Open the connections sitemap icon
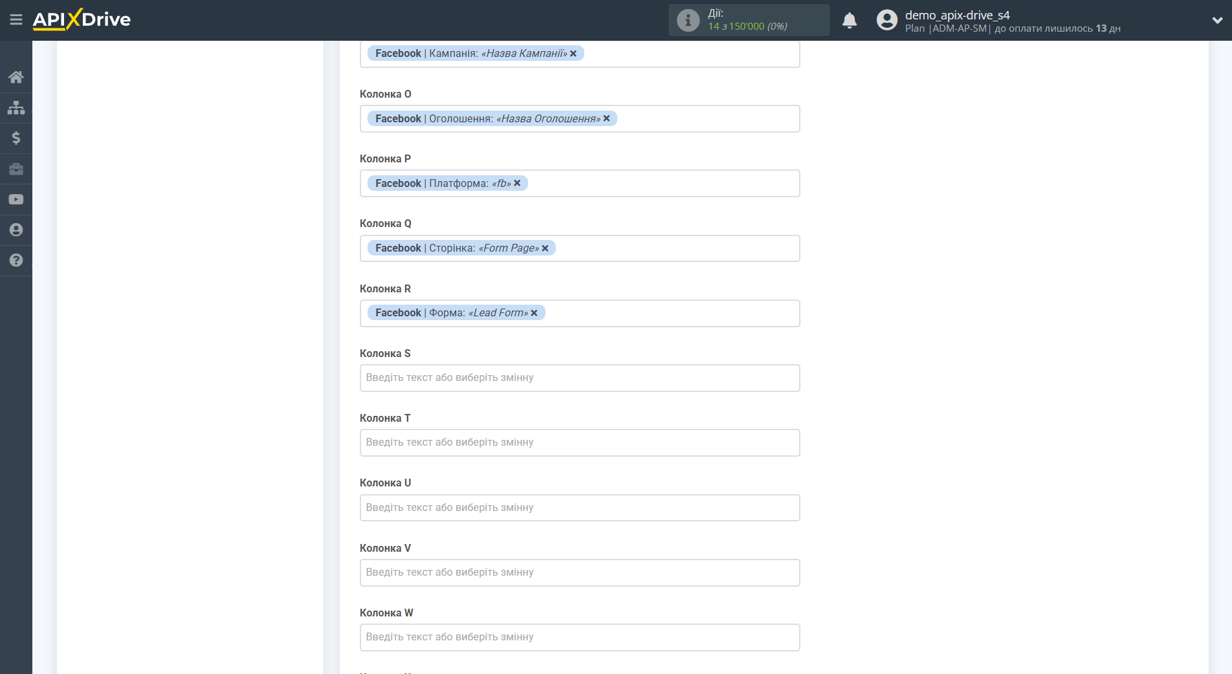The width and height of the screenshot is (1232, 674). [16, 107]
